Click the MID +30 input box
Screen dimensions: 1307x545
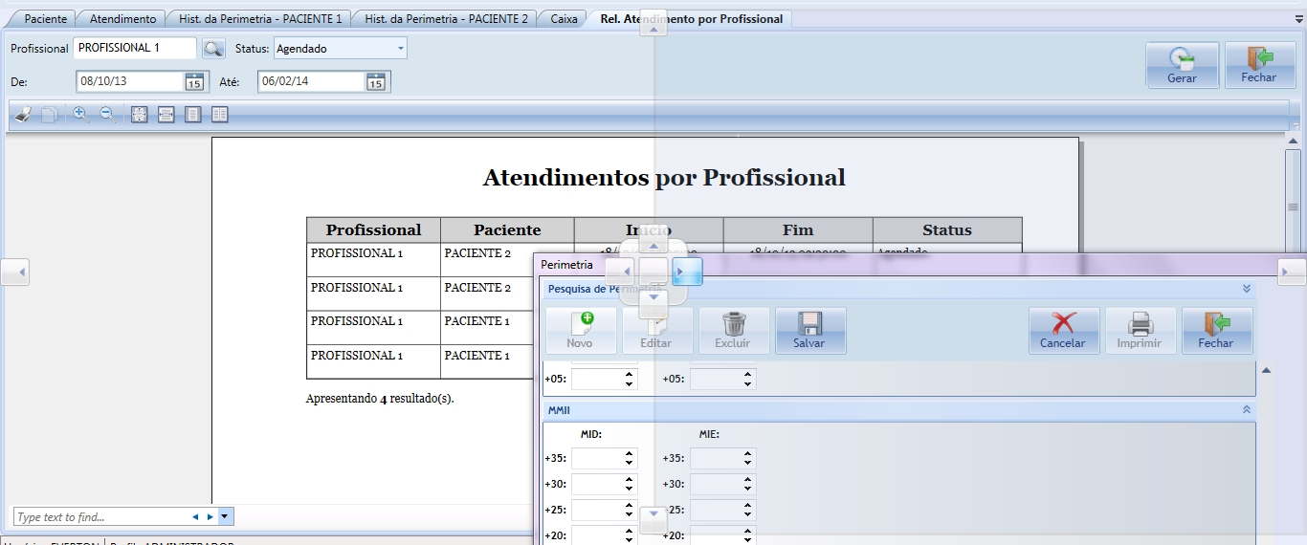point(597,485)
